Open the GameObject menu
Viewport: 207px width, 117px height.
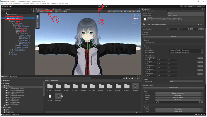point(17,4)
